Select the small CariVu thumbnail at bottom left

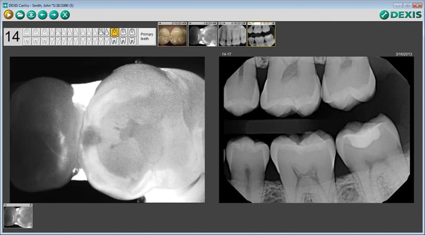pos(18,216)
